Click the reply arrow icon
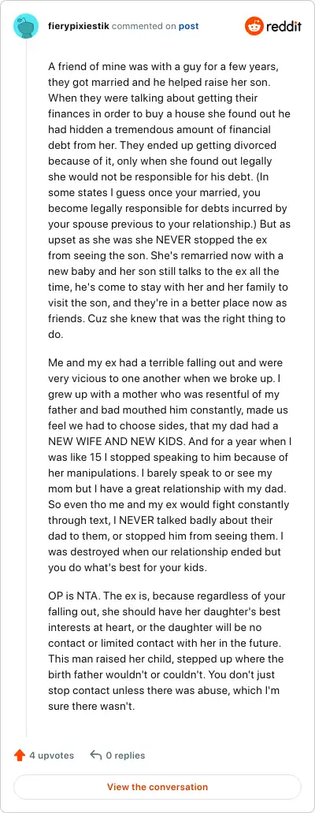Screen dimensions: 315x813 click(x=95, y=755)
